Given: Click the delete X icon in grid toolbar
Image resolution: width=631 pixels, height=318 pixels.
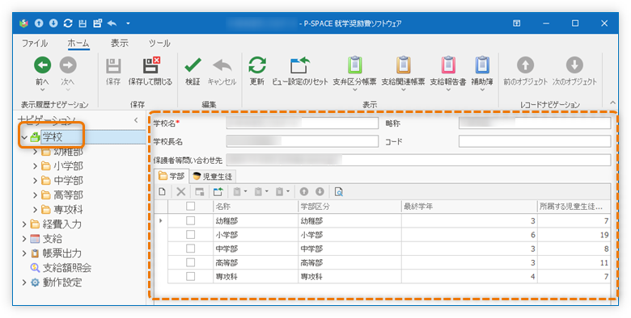Looking at the screenshot, I should pos(181,192).
